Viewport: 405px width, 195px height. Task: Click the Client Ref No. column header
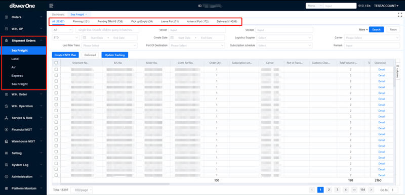click(x=185, y=63)
